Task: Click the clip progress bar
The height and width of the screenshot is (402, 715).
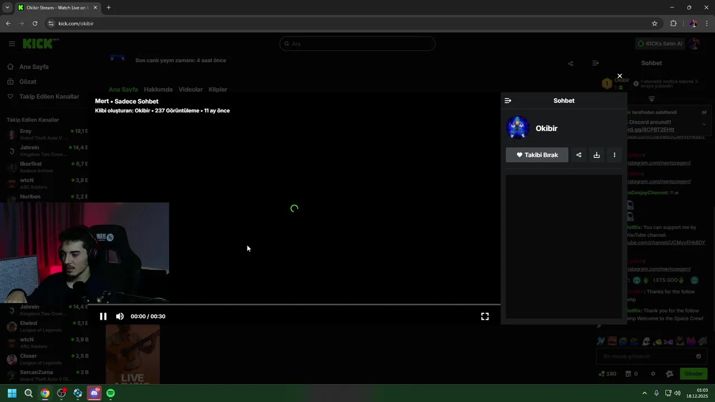Action: pyautogui.click(x=294, y=305)
